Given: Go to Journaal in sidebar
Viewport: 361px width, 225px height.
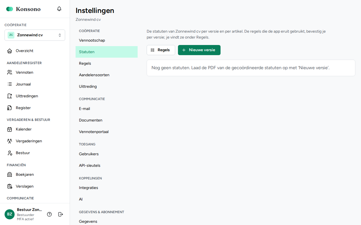Looking at the screenshot, I should [35, 84].
